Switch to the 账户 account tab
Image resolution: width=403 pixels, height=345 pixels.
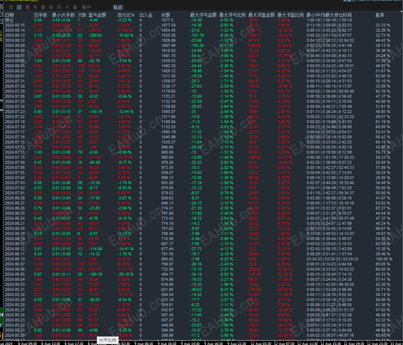coord(86,7)
